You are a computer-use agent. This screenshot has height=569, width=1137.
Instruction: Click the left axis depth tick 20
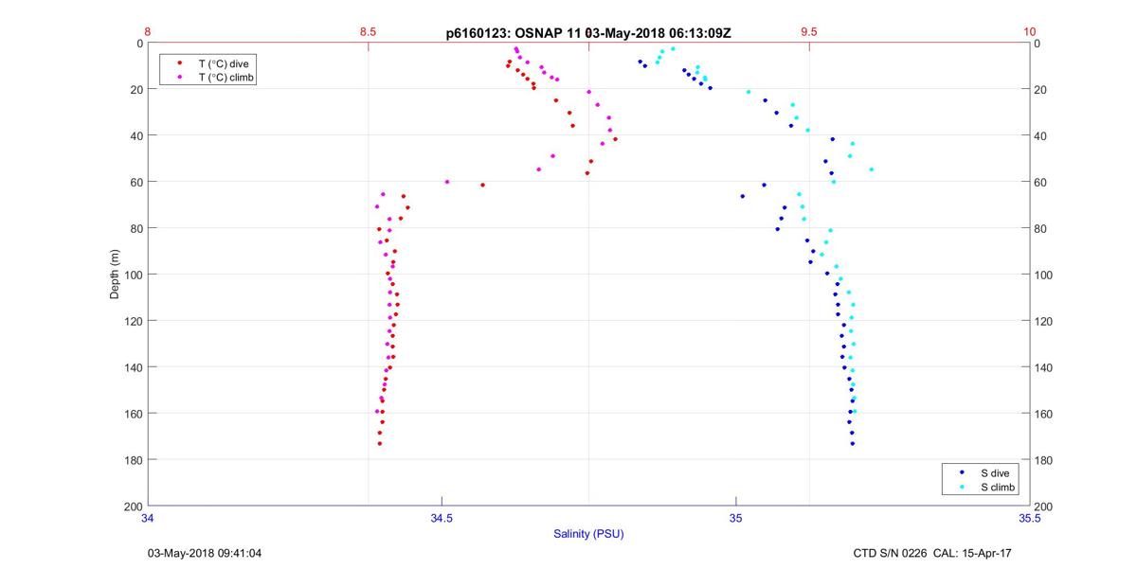coord(136,89)
